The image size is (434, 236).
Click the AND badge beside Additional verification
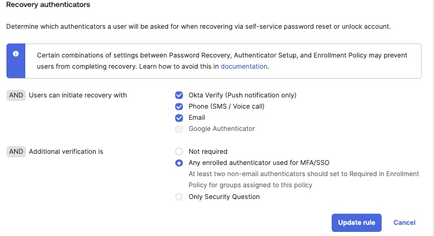pos(16,151)
